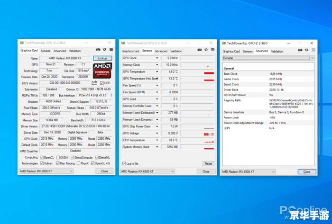Image resolution: width=332 pixels, height=224 pixels.
Task: Open Memory Clock sensor dropdown arrow
Action: [157, 65]
